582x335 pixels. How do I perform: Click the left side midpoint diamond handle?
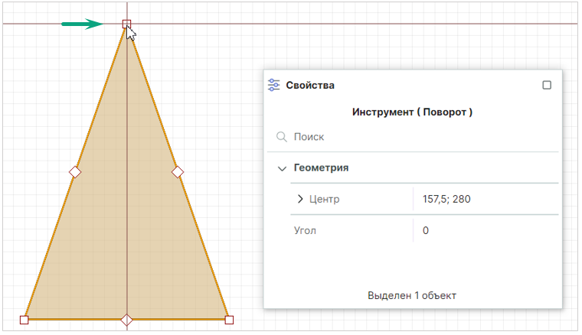pyautogui.click(x=75, y=172)
